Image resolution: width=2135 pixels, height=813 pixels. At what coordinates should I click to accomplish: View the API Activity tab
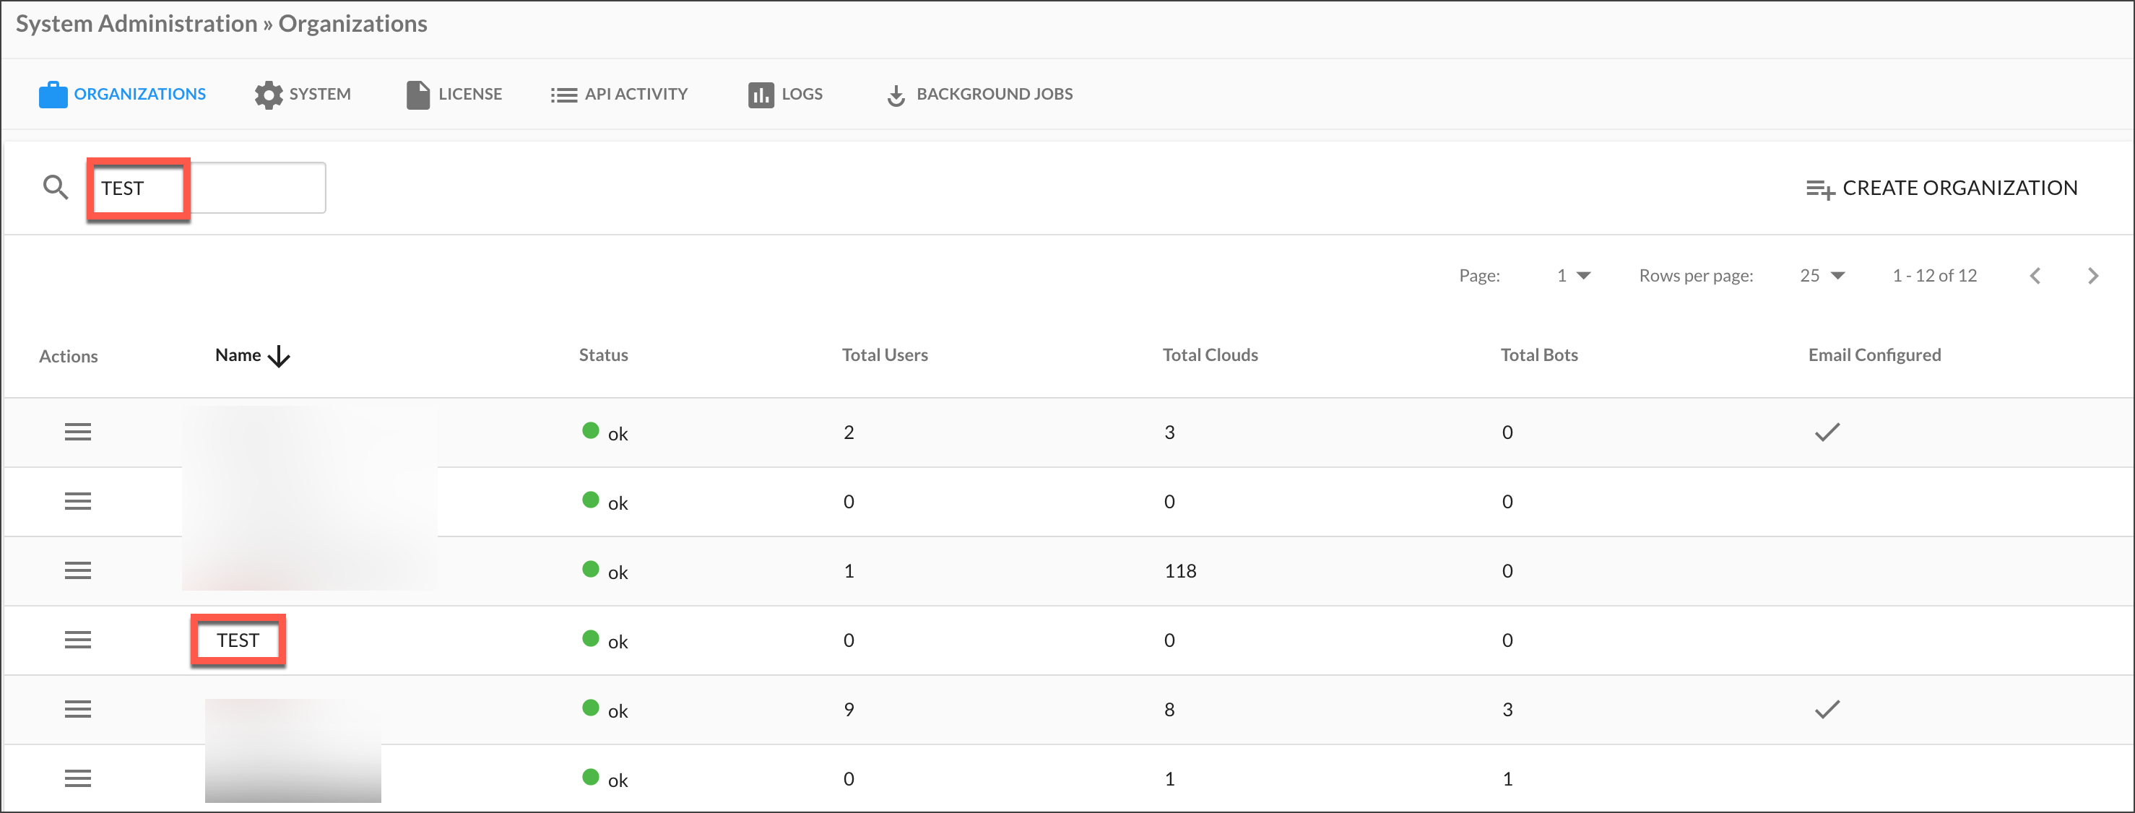click(620, 95)
